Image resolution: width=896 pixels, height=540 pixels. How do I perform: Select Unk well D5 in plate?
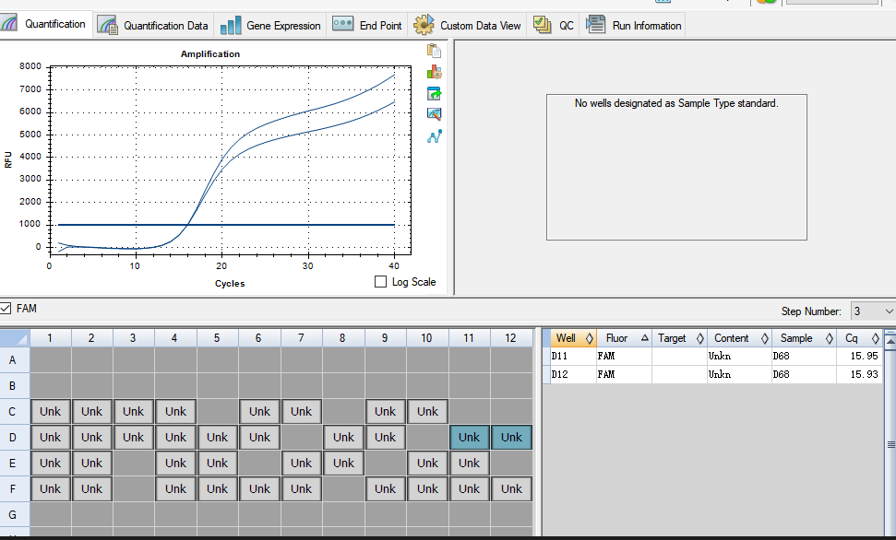pyautogui.click(x=217, y=437)
